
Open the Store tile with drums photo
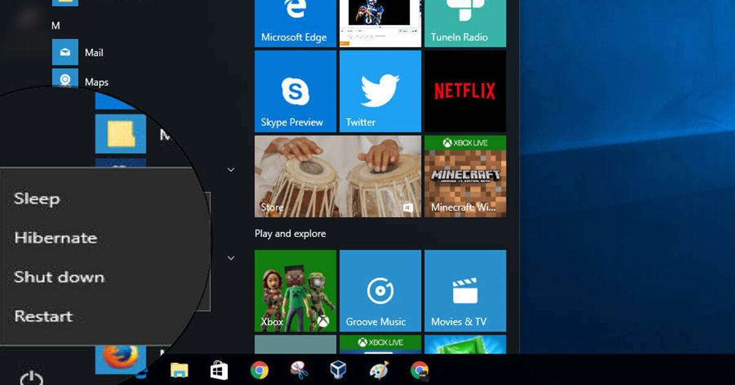[338, 177]
